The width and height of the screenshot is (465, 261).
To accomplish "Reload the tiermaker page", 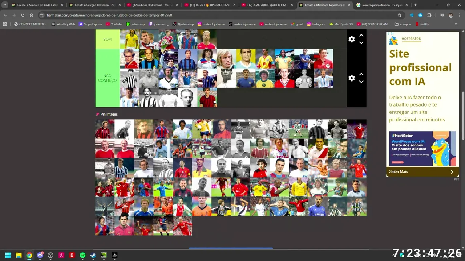I will coord(23,15).
